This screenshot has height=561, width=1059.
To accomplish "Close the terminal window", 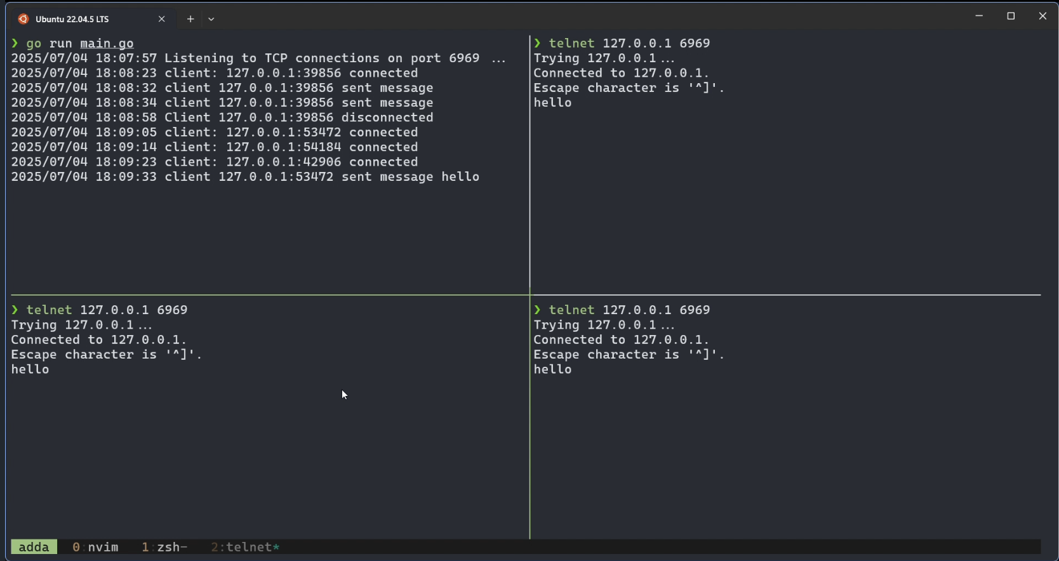I will pyautogui.click(x=1042, y=16).
